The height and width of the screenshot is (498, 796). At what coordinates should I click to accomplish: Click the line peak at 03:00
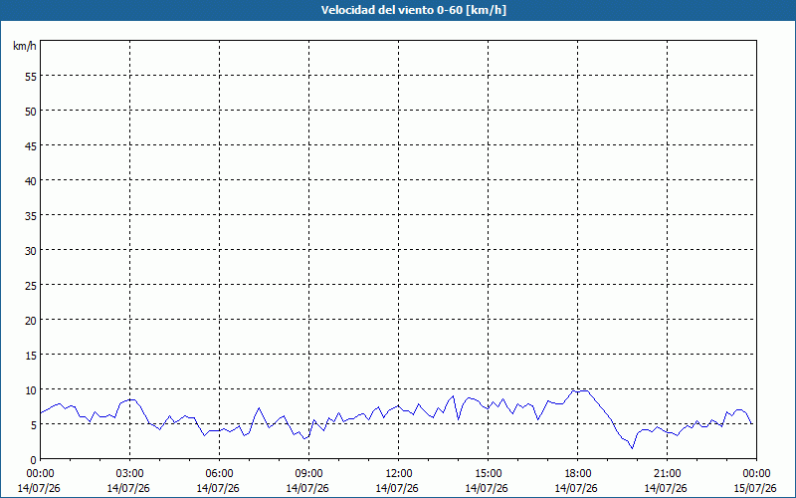coord(131,399)
